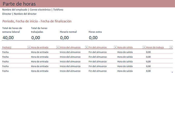175x135 pixels.
Task: Select the employee name and contact line
Action: [33, 10]
